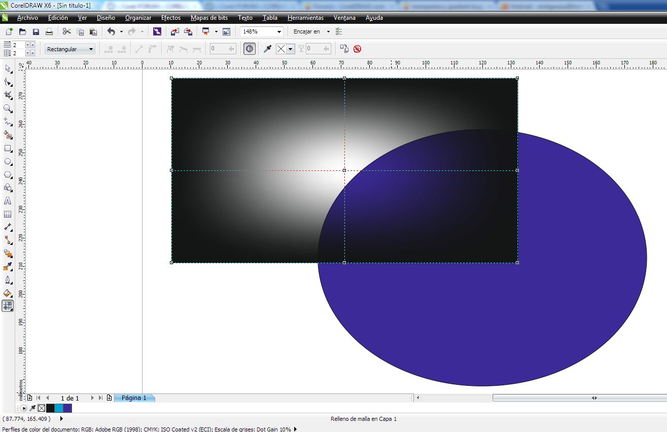Click the mesh color eyedropper in property bar

point(267,49)
